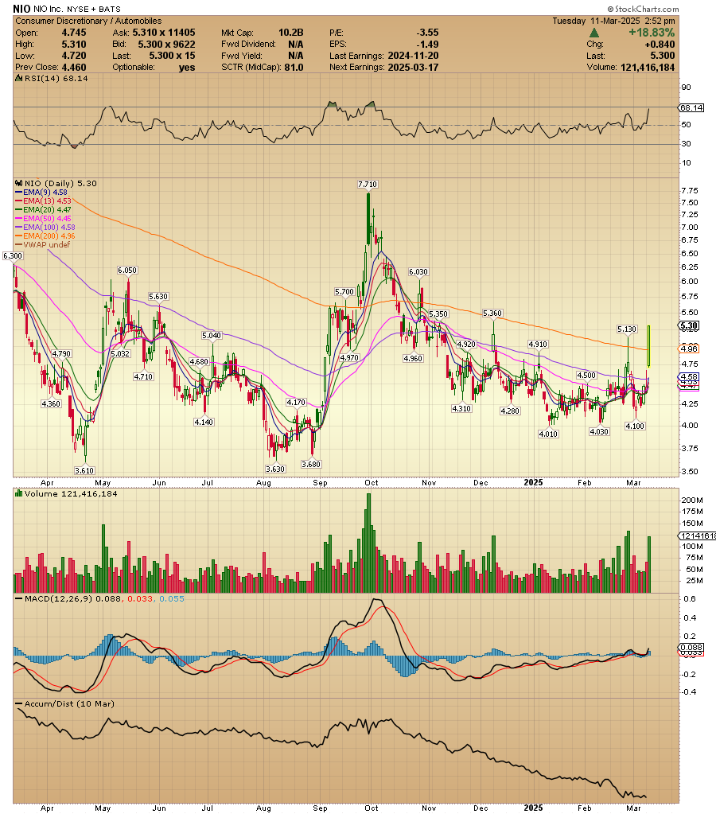
Task: Click the EMA(9) 4.58 legend entry
Action: tap(41, 192)
